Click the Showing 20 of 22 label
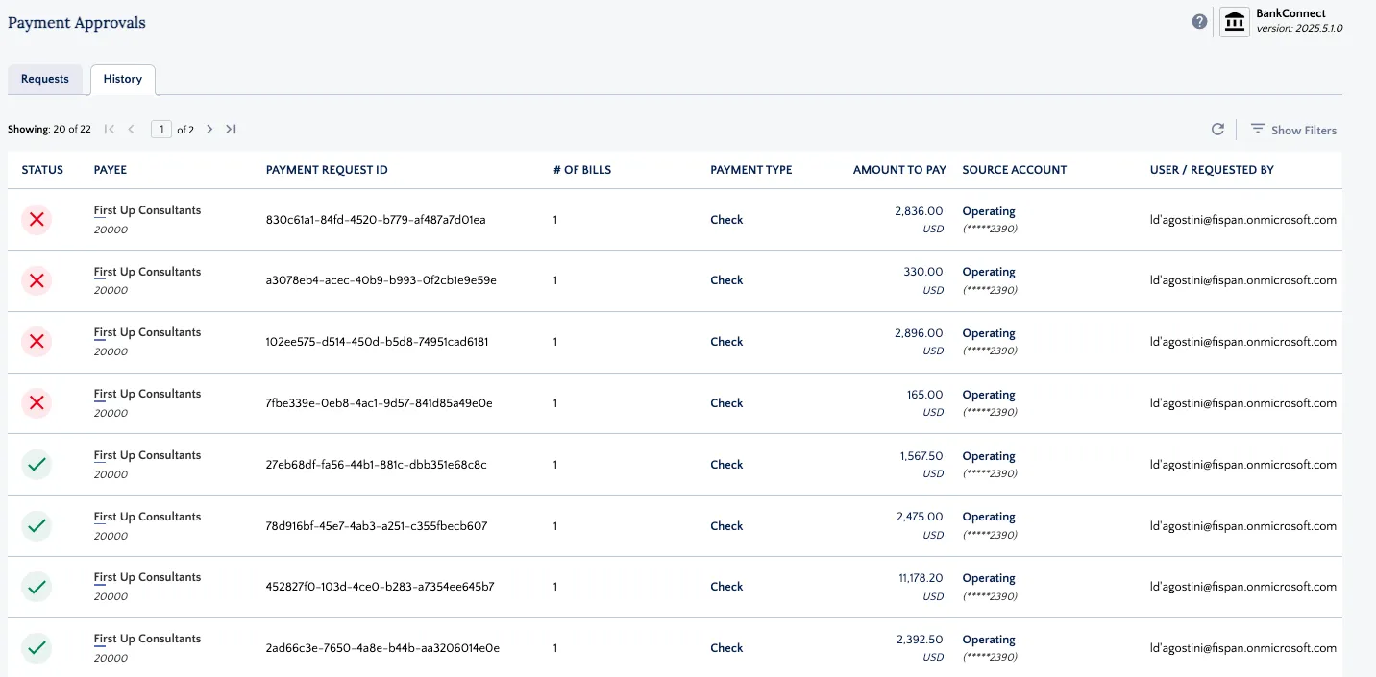Screen dimensions: 1376x677 coord(49,129)
